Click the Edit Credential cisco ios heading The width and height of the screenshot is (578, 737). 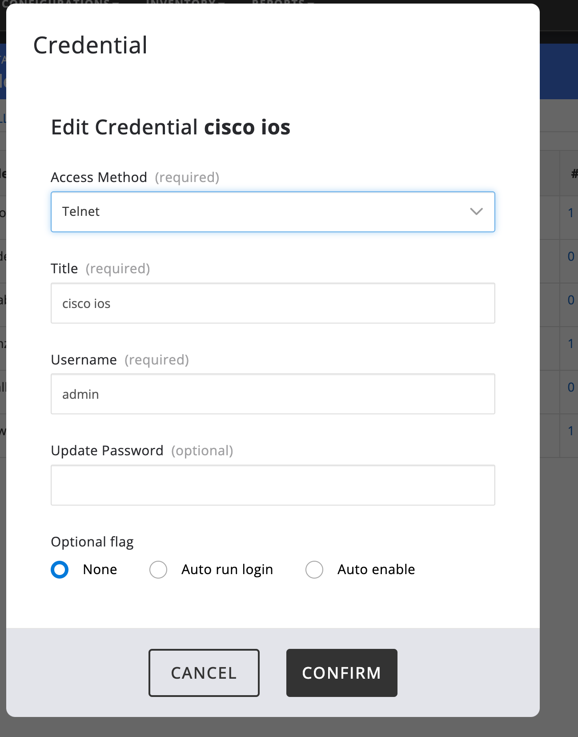(170, 127)
